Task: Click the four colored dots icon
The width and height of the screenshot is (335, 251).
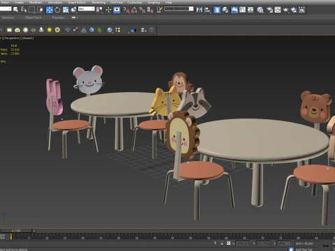Action: point(118,30)
